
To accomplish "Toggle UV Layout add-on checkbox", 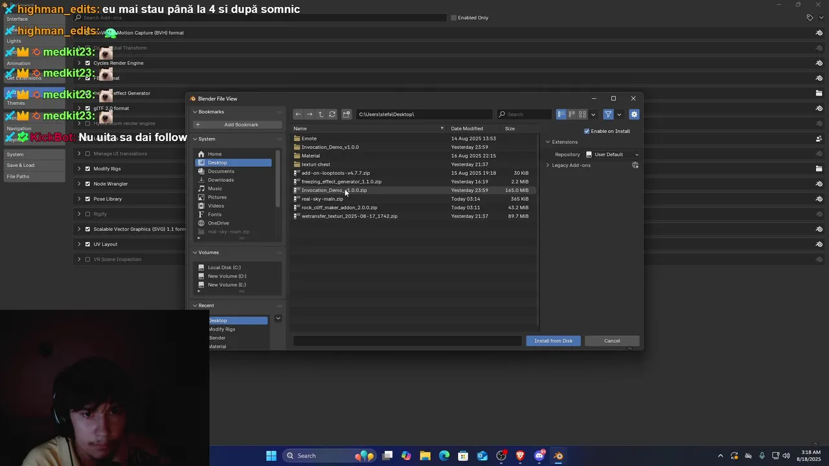I will 88,244.
